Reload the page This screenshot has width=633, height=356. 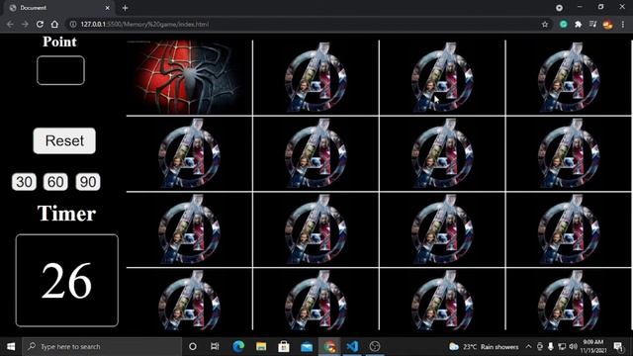click(40, 24)
